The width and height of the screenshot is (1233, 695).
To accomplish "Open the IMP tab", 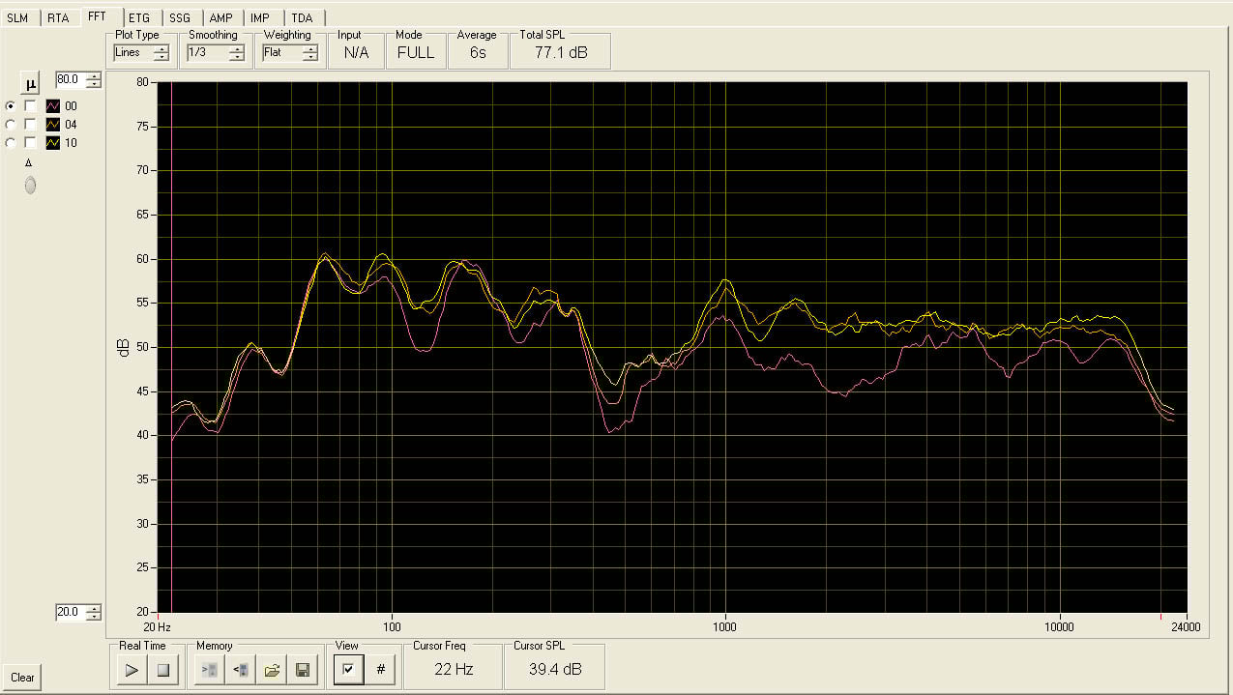I will click(260, 18).
